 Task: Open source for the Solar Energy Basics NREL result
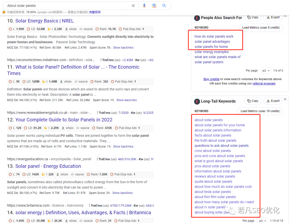point(86,29)
